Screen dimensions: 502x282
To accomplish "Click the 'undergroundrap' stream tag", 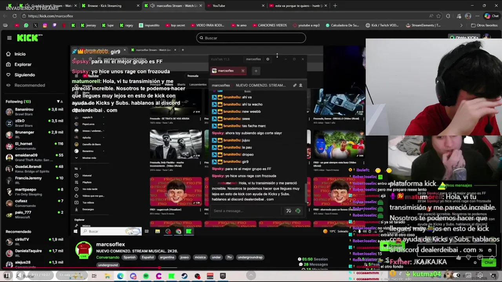I will point(250,257).
